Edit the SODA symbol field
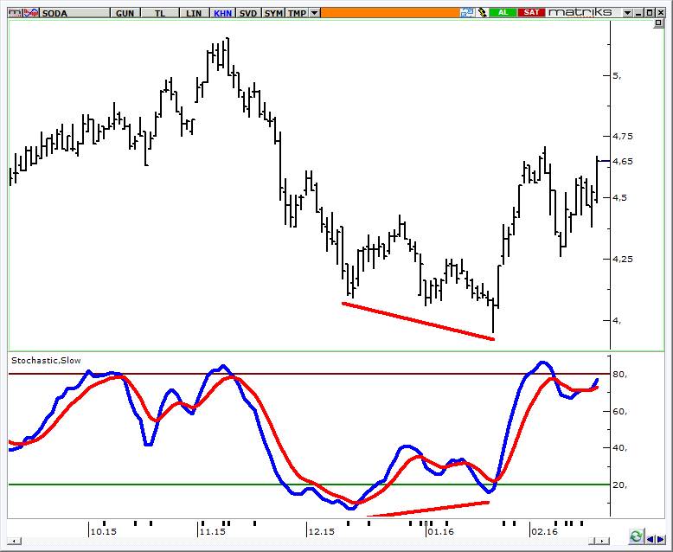 click(75, 13)
